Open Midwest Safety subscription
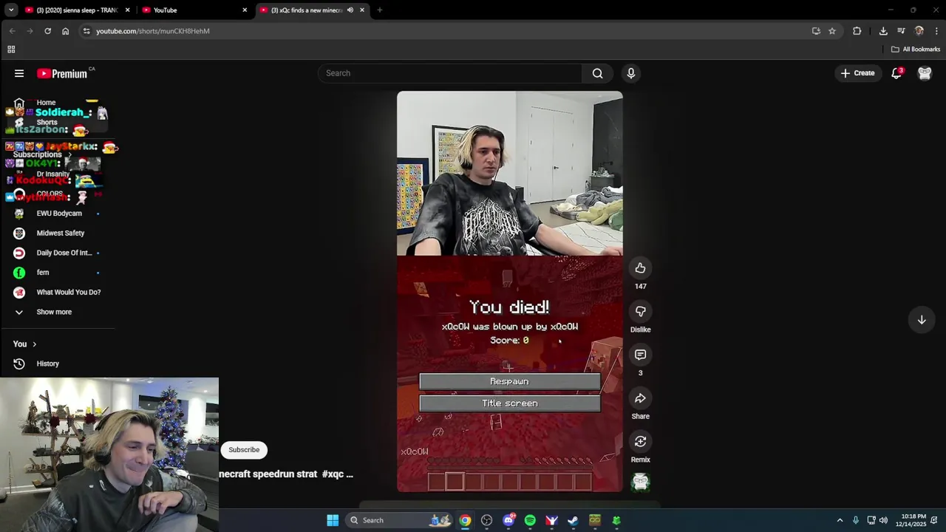Screen dimensions: 946x532 coord(59,233)
